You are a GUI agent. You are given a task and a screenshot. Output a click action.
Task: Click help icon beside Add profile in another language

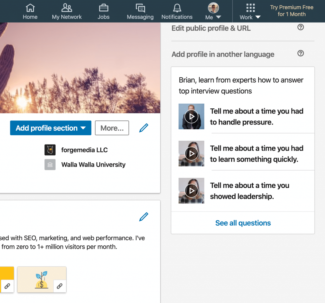pyautogui.click(x=301, y=53)
